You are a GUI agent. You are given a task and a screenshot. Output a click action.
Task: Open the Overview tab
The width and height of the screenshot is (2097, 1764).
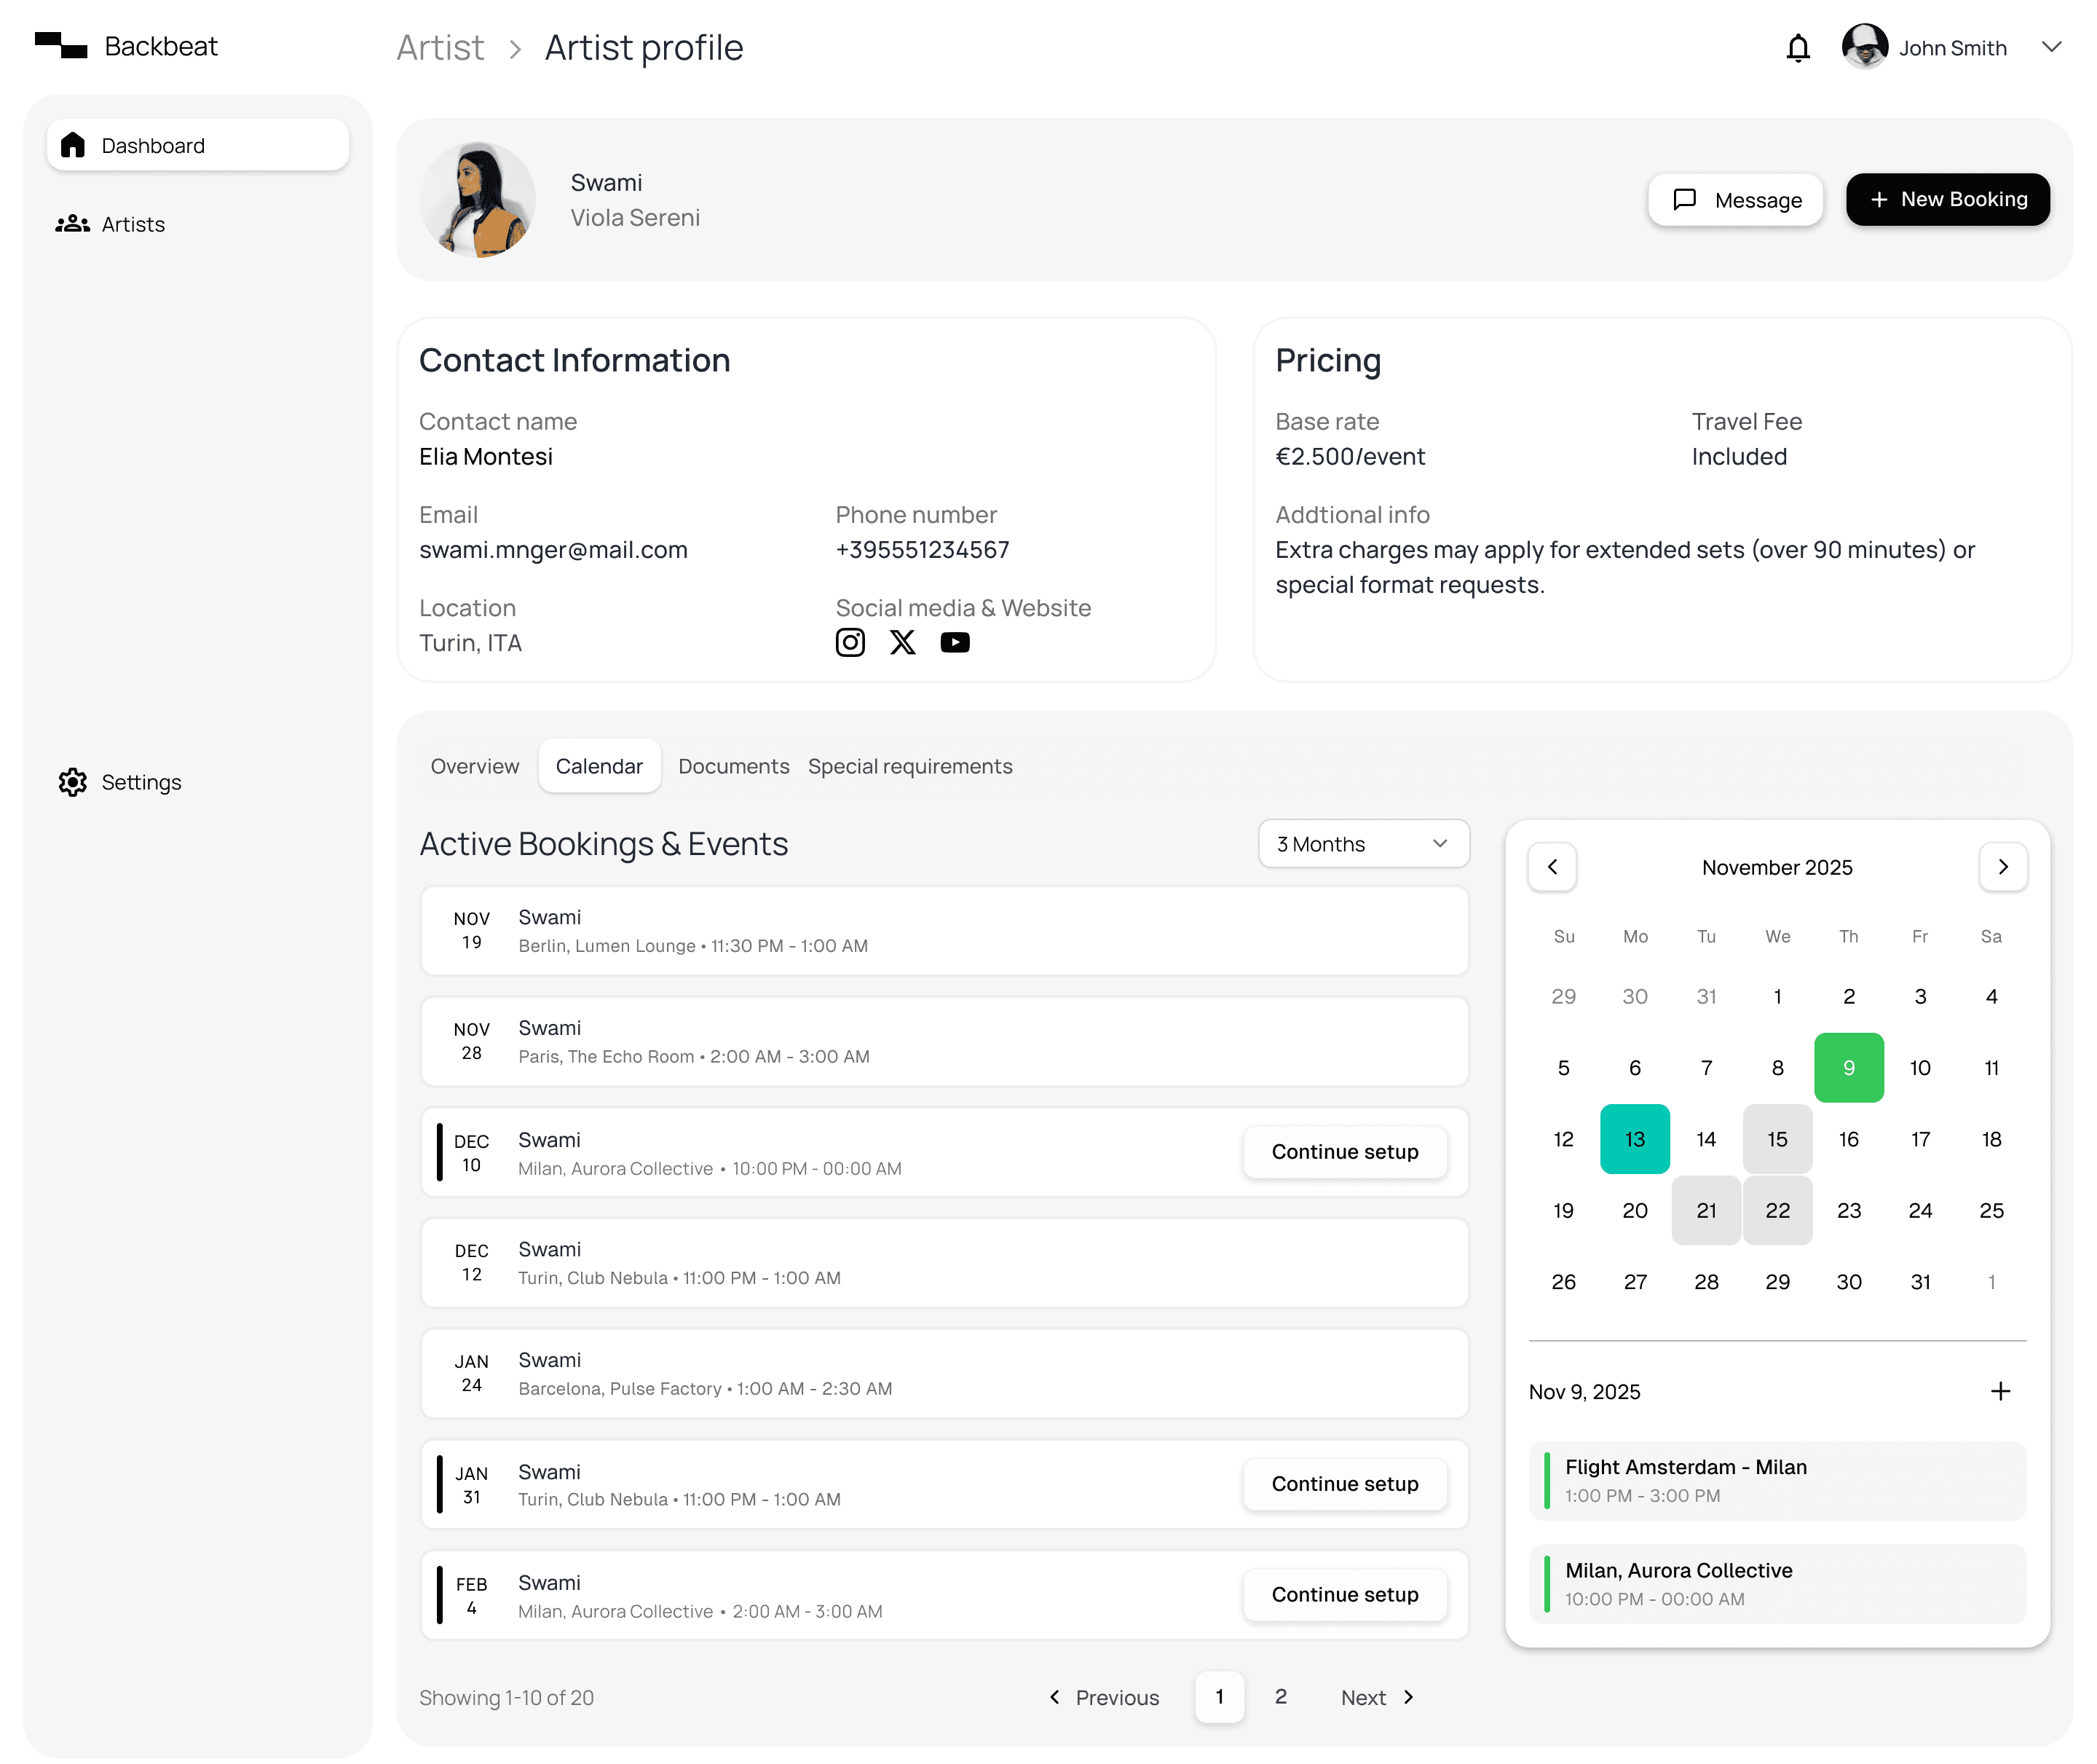[475, 766]
